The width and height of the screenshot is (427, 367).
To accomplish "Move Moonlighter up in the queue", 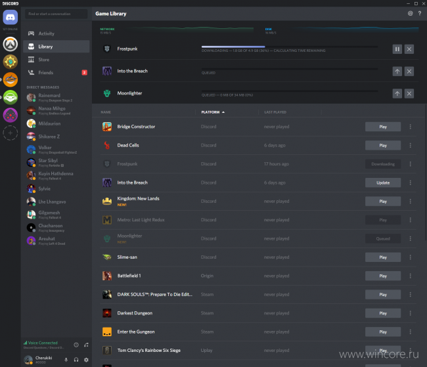I will click(x=397, y=94).
